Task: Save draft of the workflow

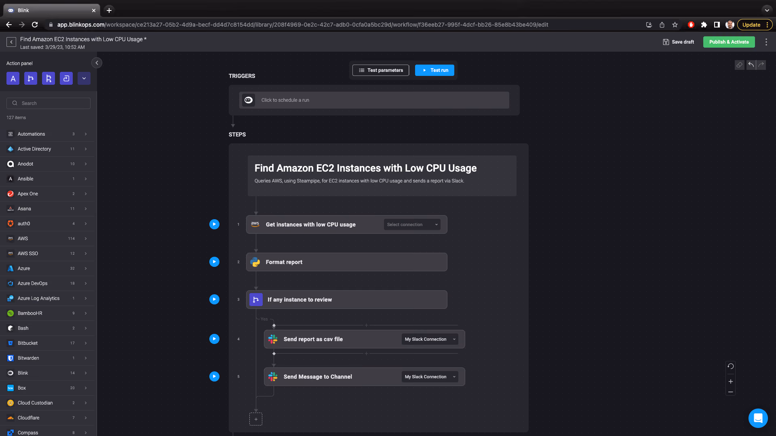Action: click(x=679, y=42)
